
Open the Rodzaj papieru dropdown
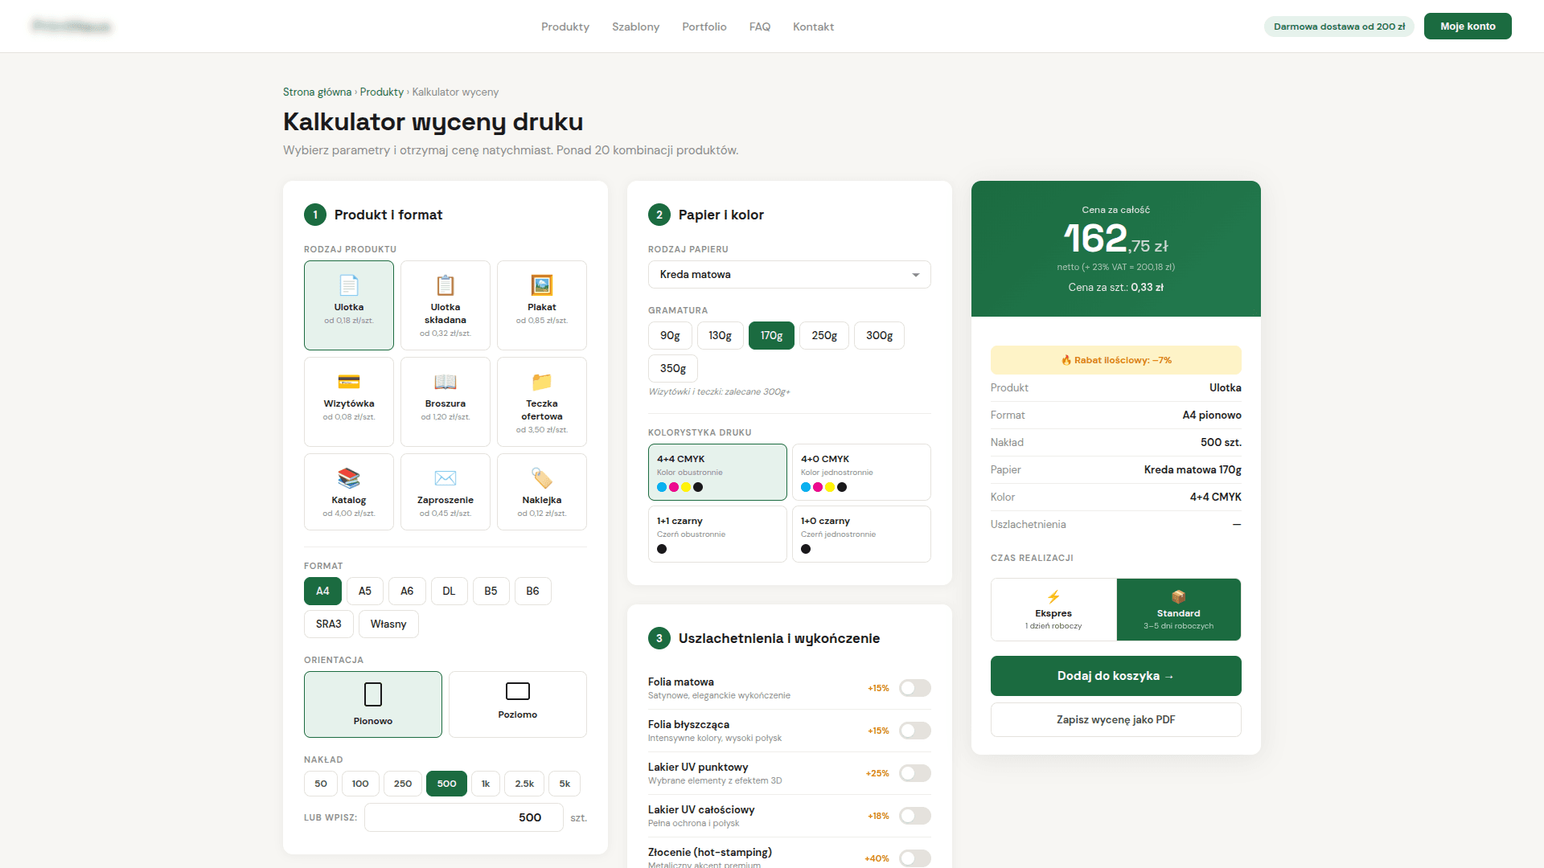(789, 275)
